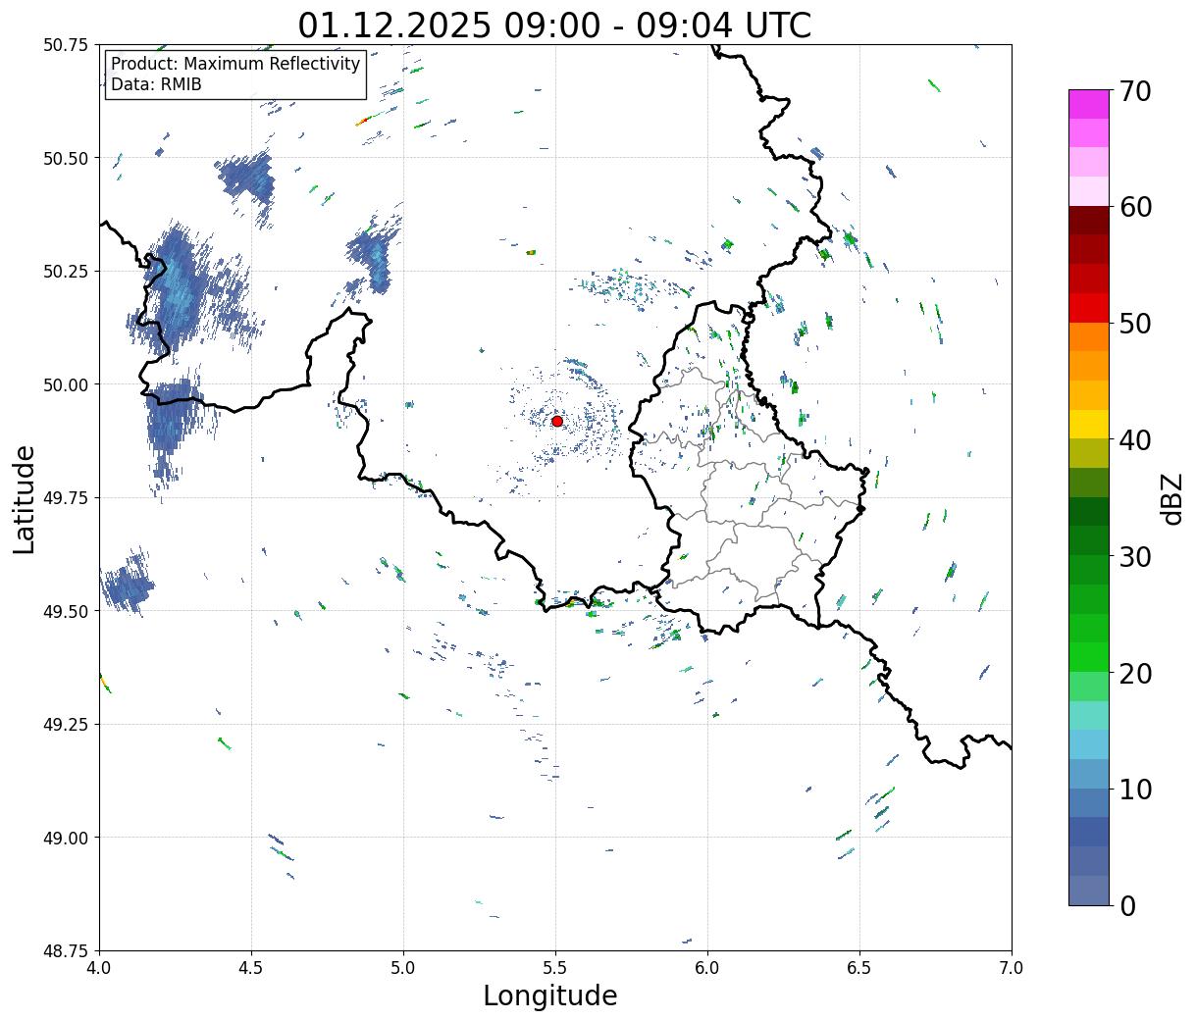1196x1020 pixels.
Task: Click the latitude tick label 50.25
Action: point(66,272)
